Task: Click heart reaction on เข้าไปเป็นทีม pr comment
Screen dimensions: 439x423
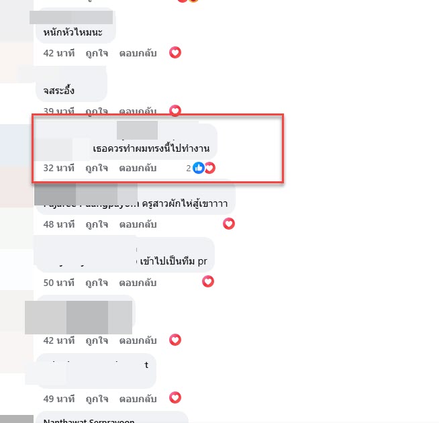Action: [208, 281]
